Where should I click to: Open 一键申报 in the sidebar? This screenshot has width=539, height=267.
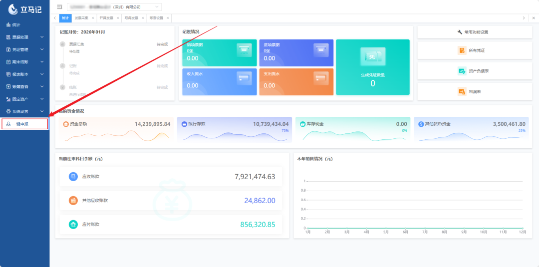point(24,124)
